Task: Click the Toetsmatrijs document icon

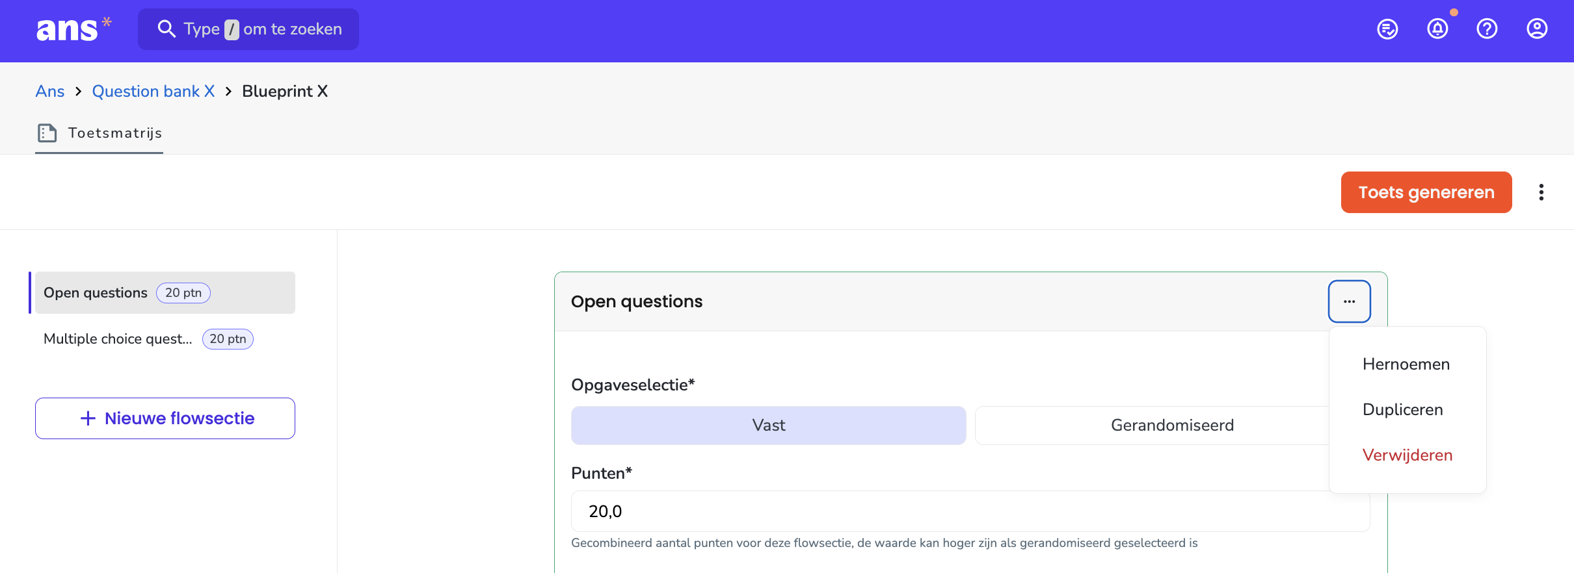Action: click(47, 133)
